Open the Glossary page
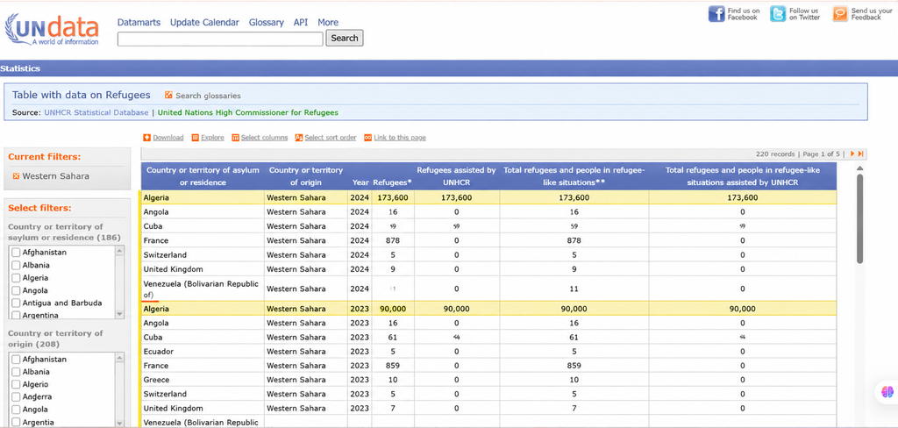 point(267,22)
